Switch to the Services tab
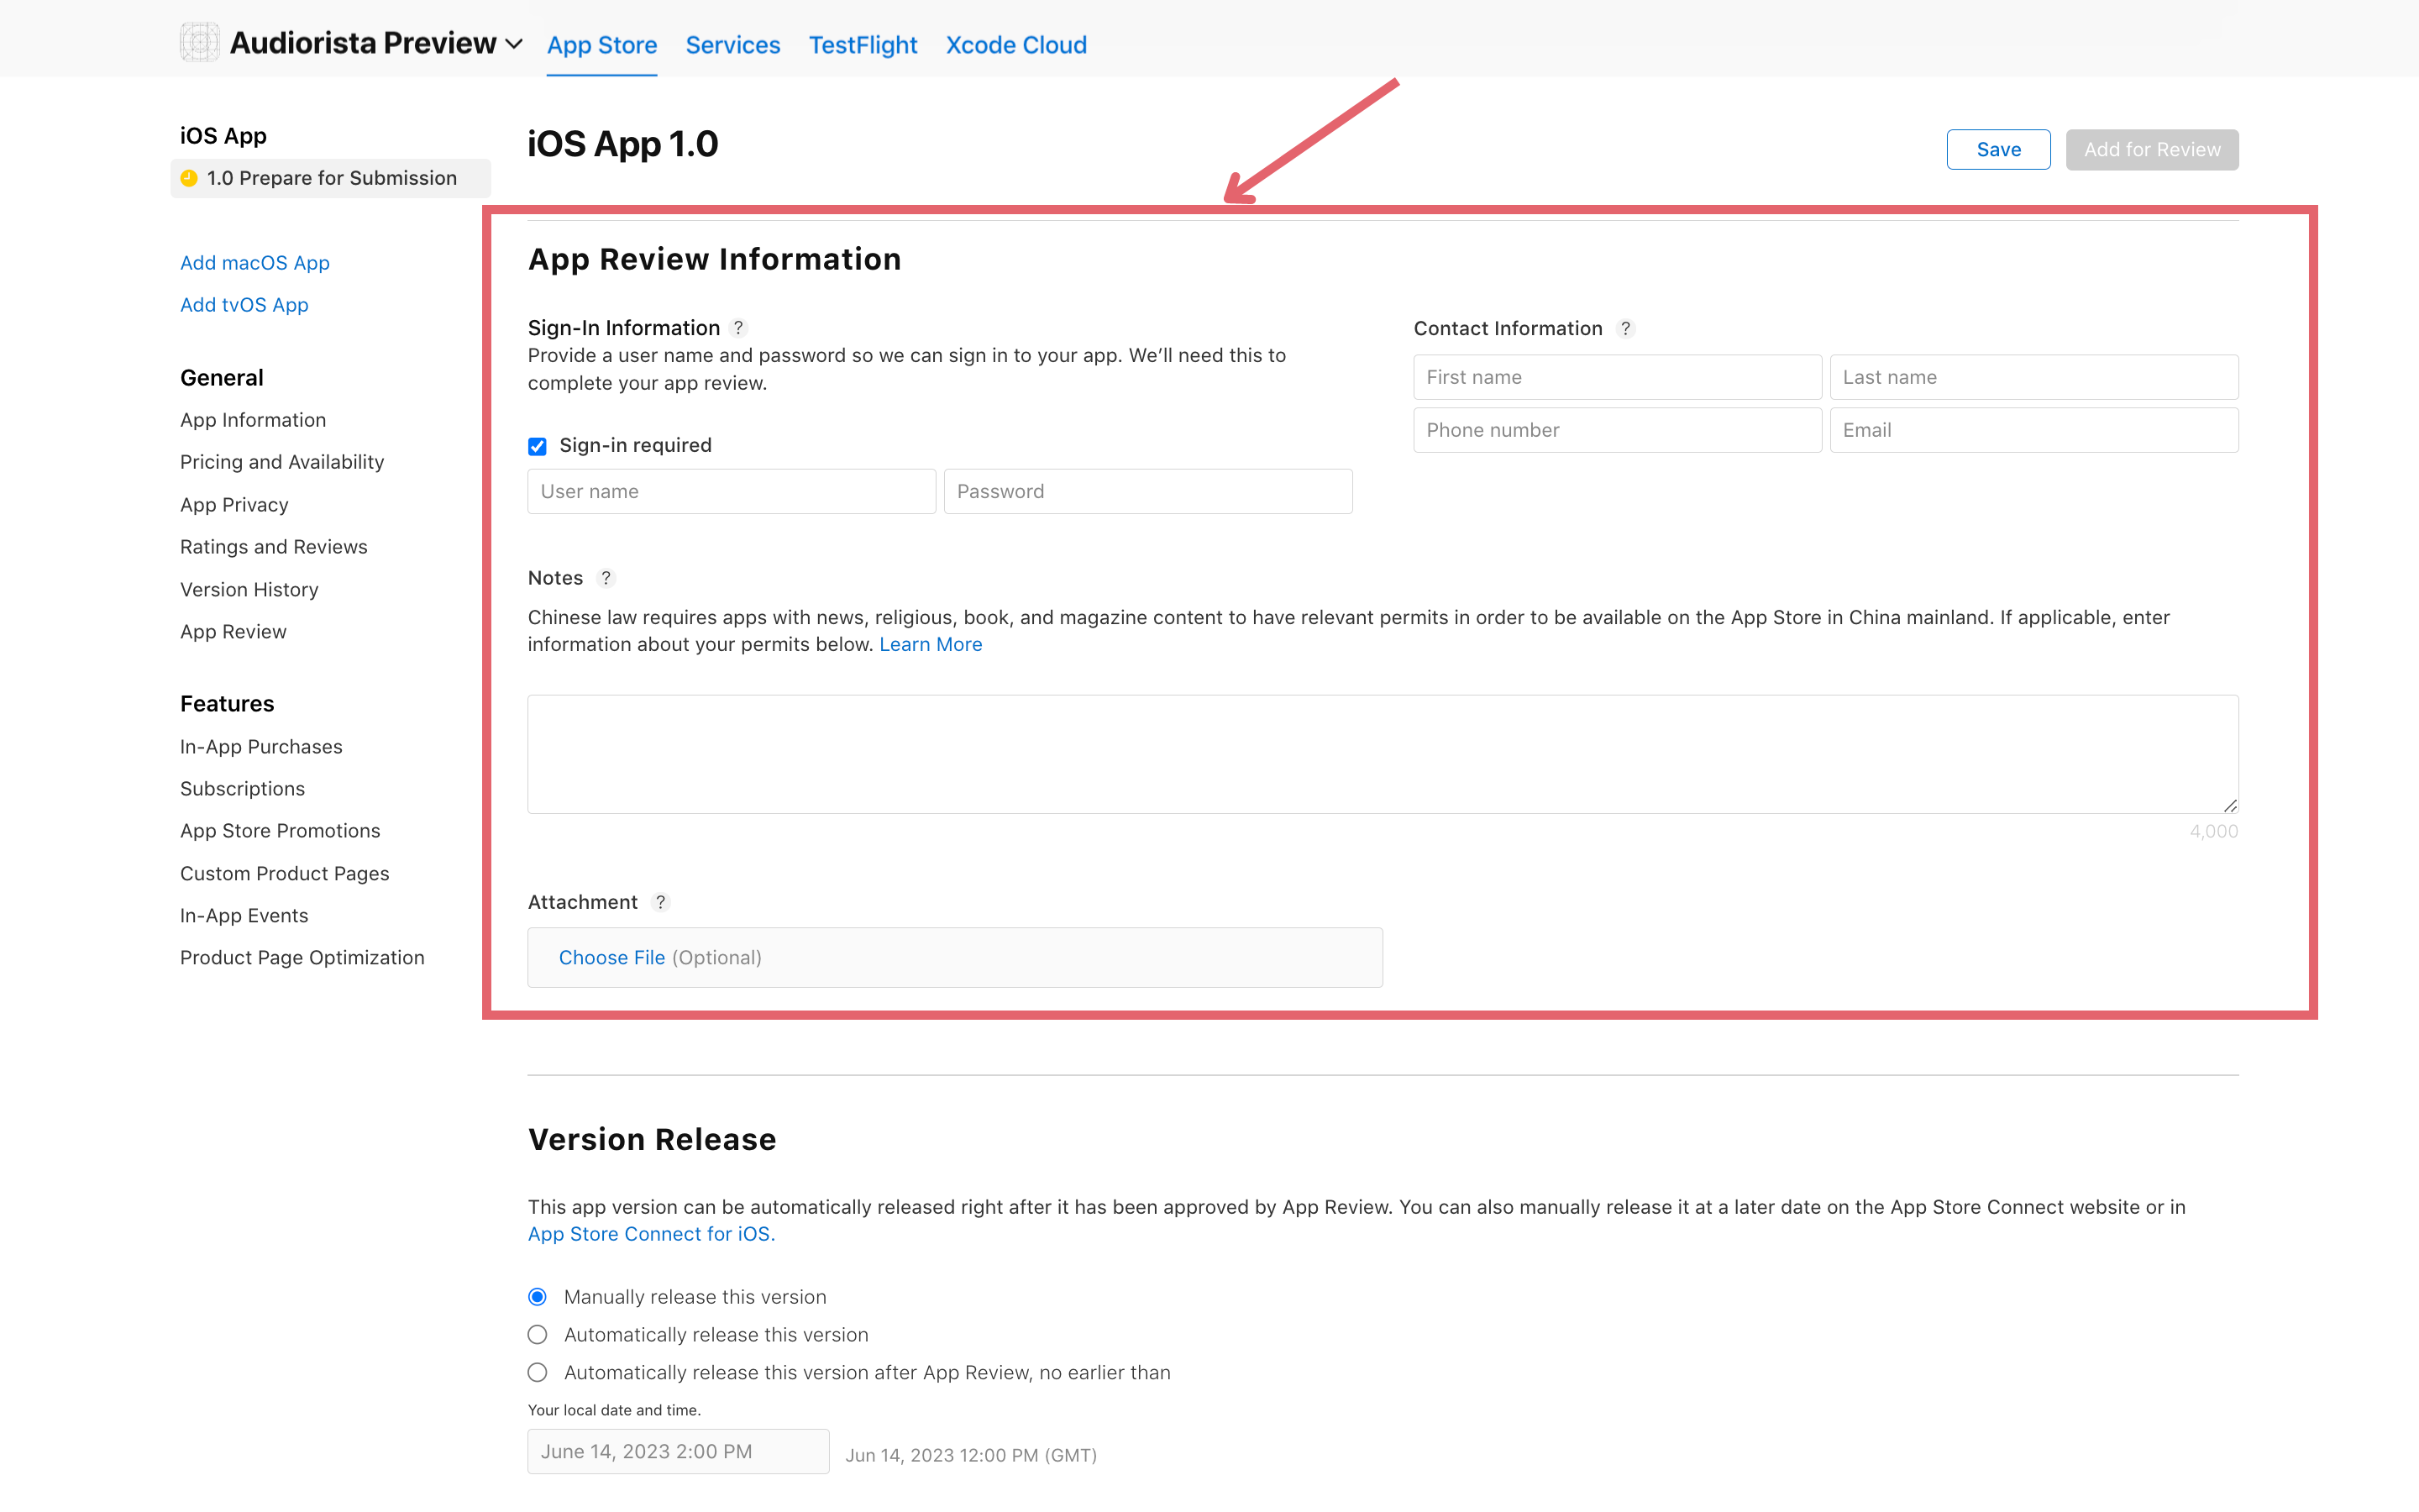 732,45
